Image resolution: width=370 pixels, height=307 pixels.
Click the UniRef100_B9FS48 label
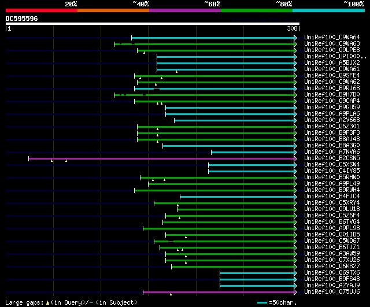point(332,279)
